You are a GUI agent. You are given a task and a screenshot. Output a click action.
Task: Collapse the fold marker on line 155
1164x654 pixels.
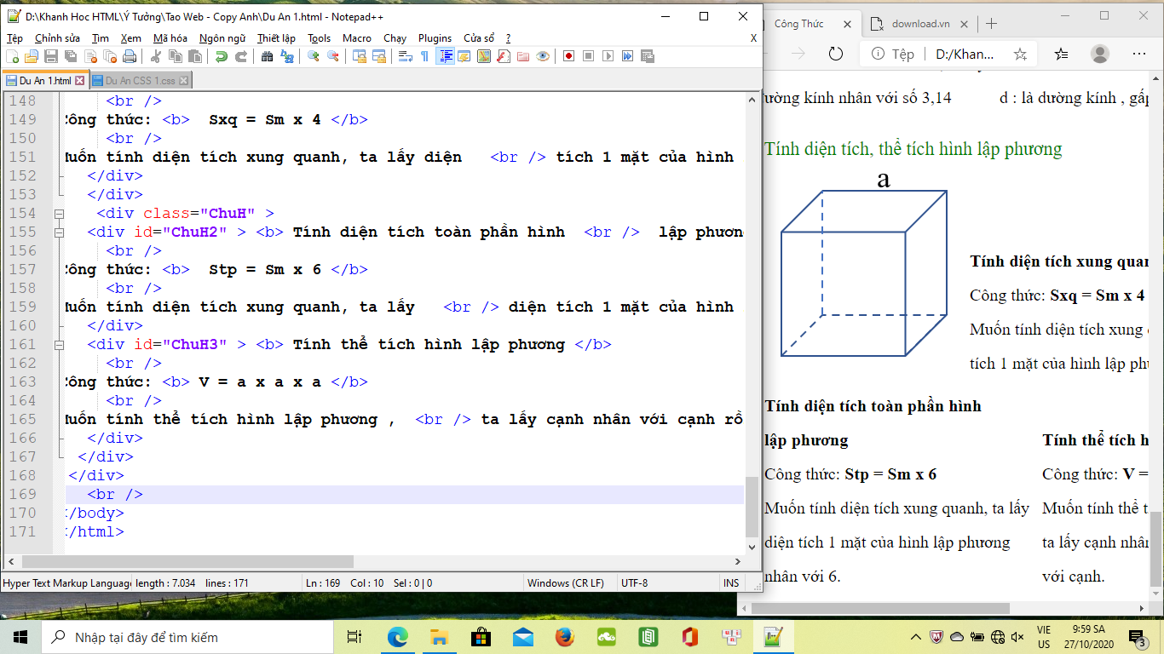(59, 232)
